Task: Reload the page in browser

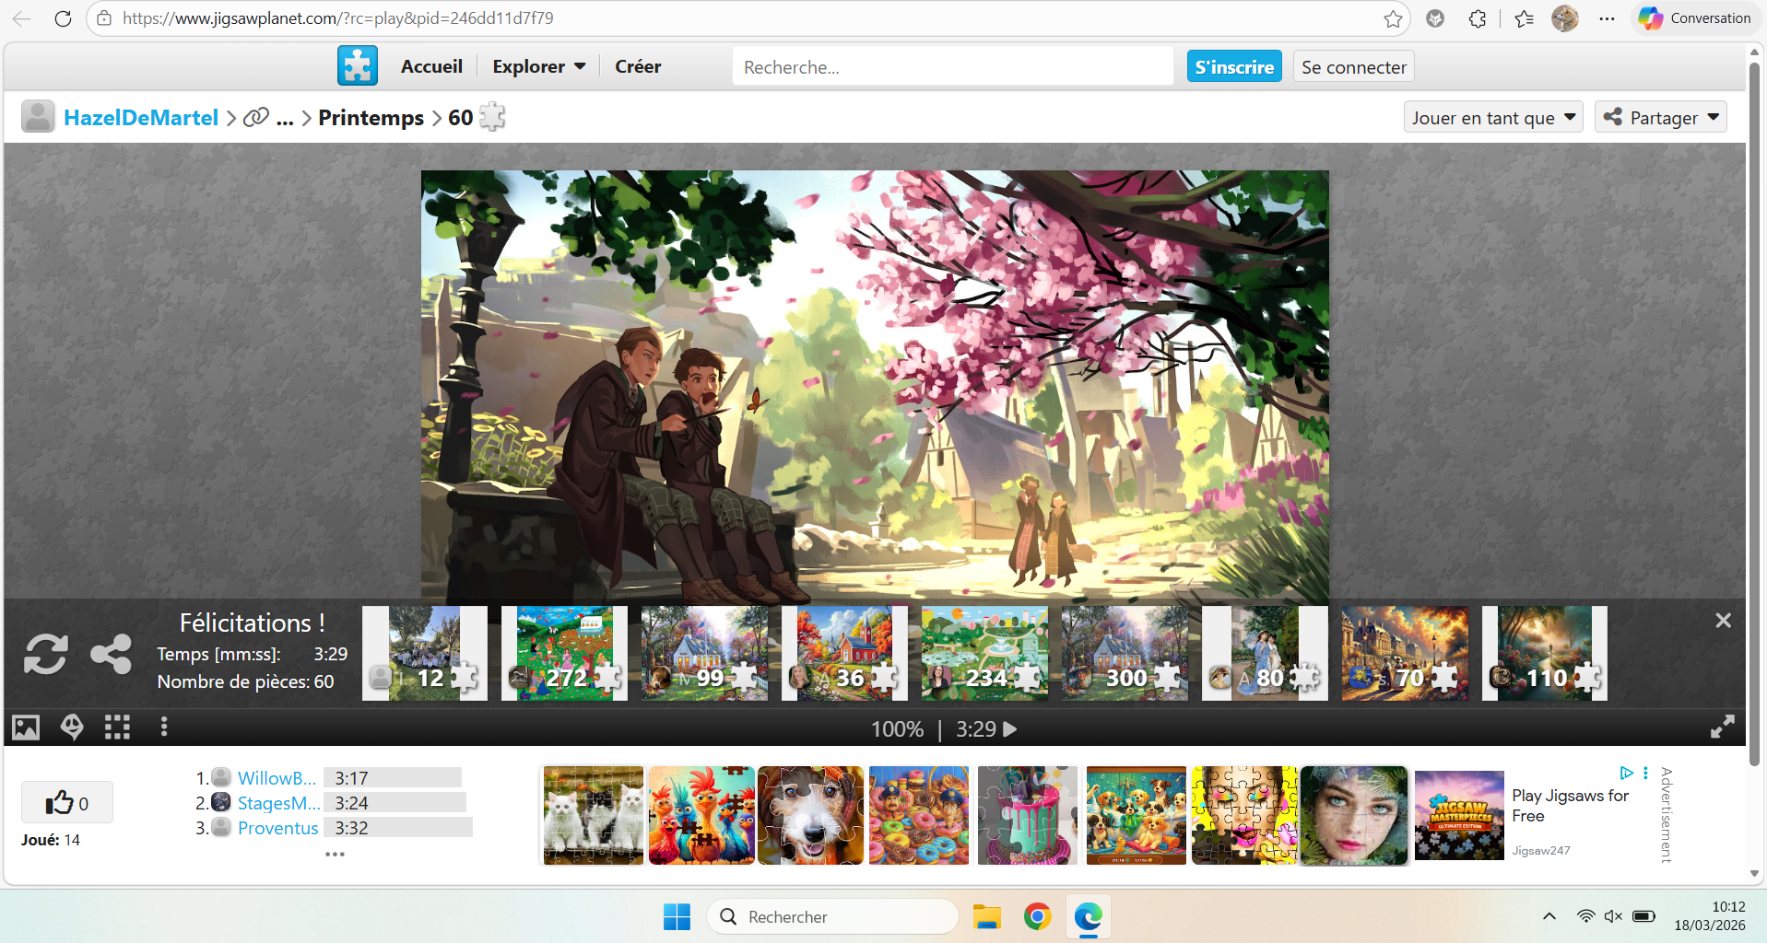Action: coord(63,18)
